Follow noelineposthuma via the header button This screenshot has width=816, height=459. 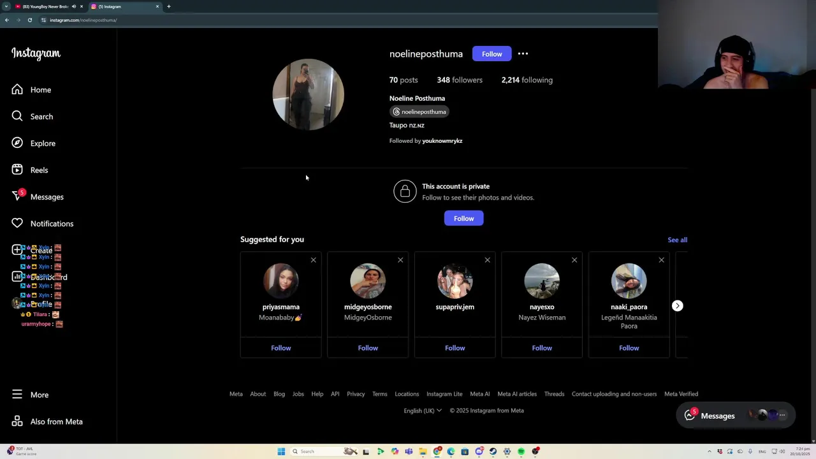coord(492,54)
